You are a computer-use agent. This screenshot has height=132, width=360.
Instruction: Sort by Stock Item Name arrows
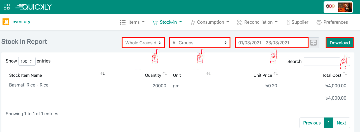click(x=102, y=74)
